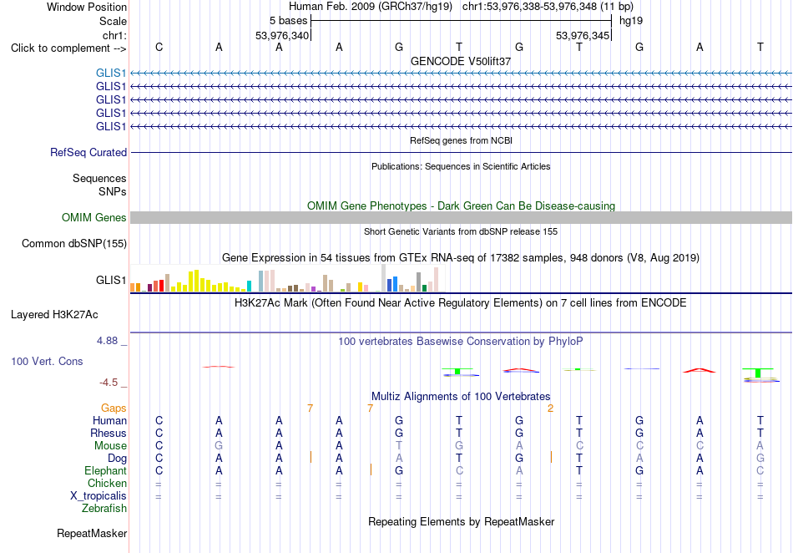Click the first base C in the sequence row

pos(159,47)
